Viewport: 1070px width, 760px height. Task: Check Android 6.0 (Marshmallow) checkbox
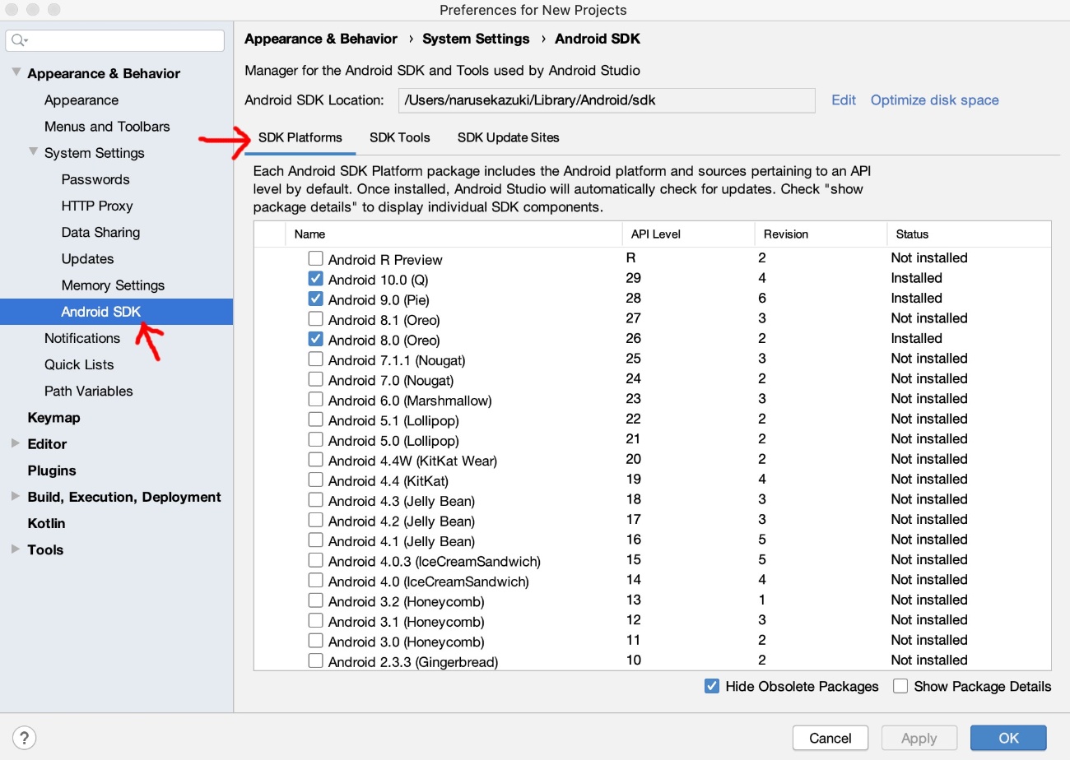pyautogui.click(x=315, y=400)
